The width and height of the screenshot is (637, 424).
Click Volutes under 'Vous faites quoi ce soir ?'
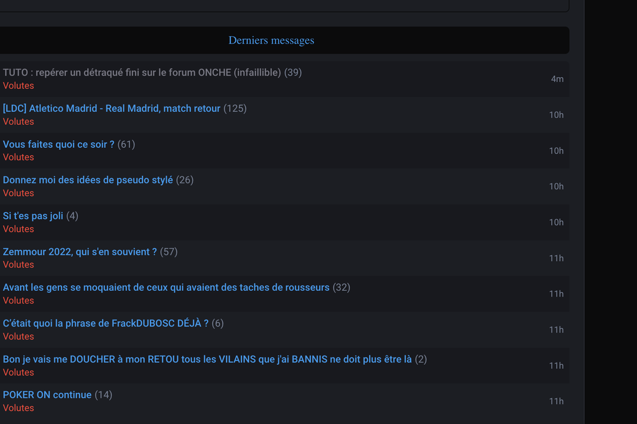point(19,157)
